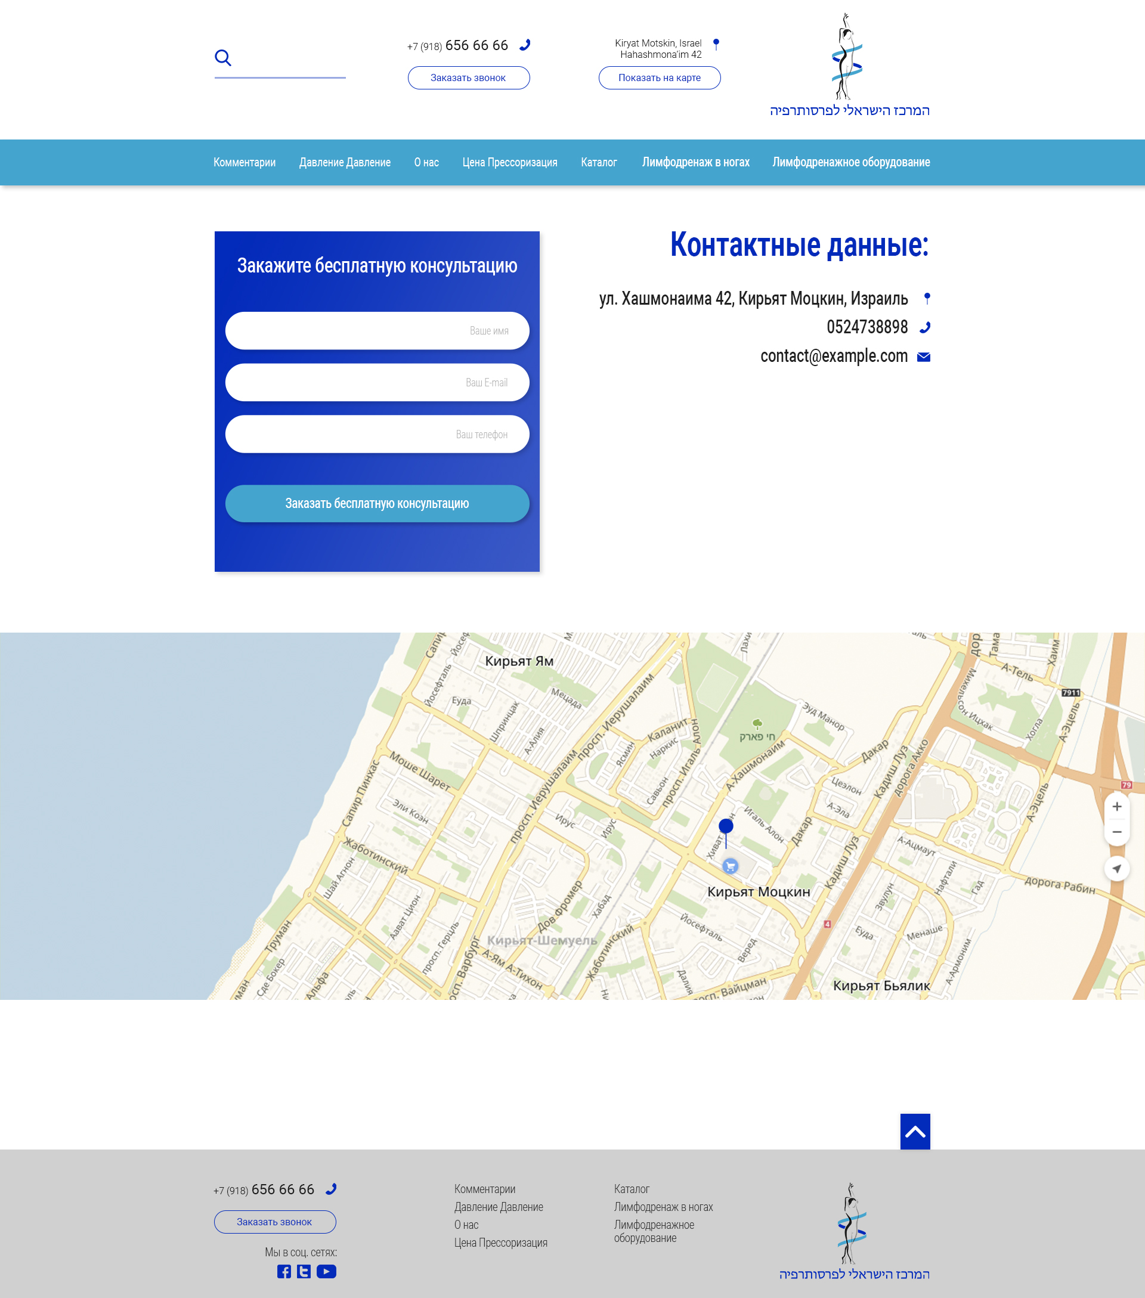Open О нас in navigation bar
The width and height of the screenshot is (1145, 1298).
(426, 163)
